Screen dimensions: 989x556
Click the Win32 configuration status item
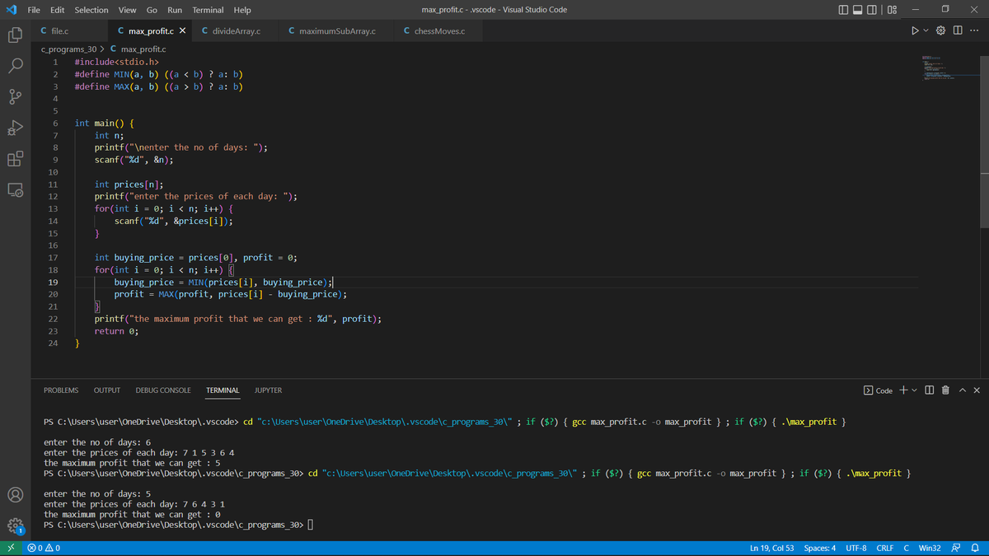[930, 548]
